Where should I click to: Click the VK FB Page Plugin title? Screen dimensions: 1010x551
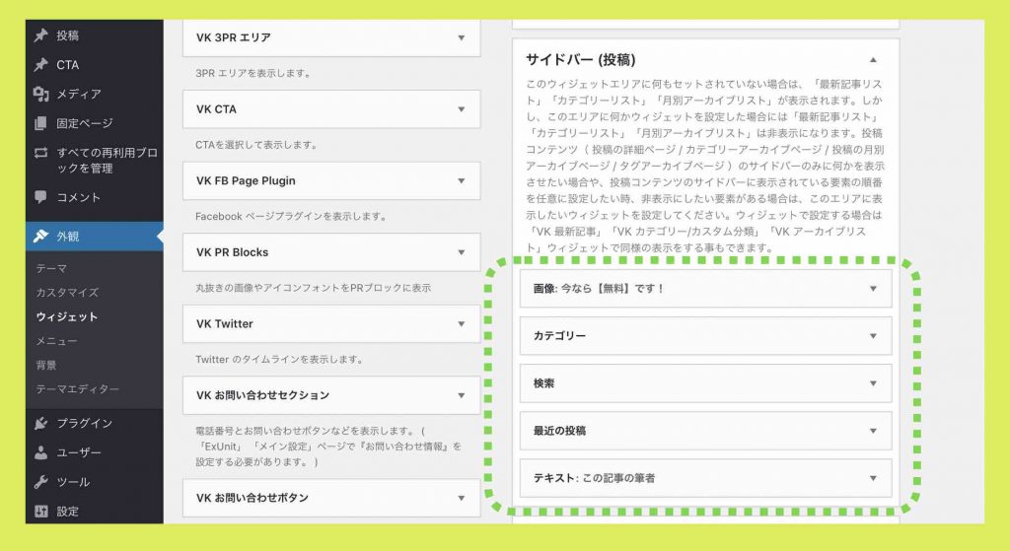(x=246, y=181)
